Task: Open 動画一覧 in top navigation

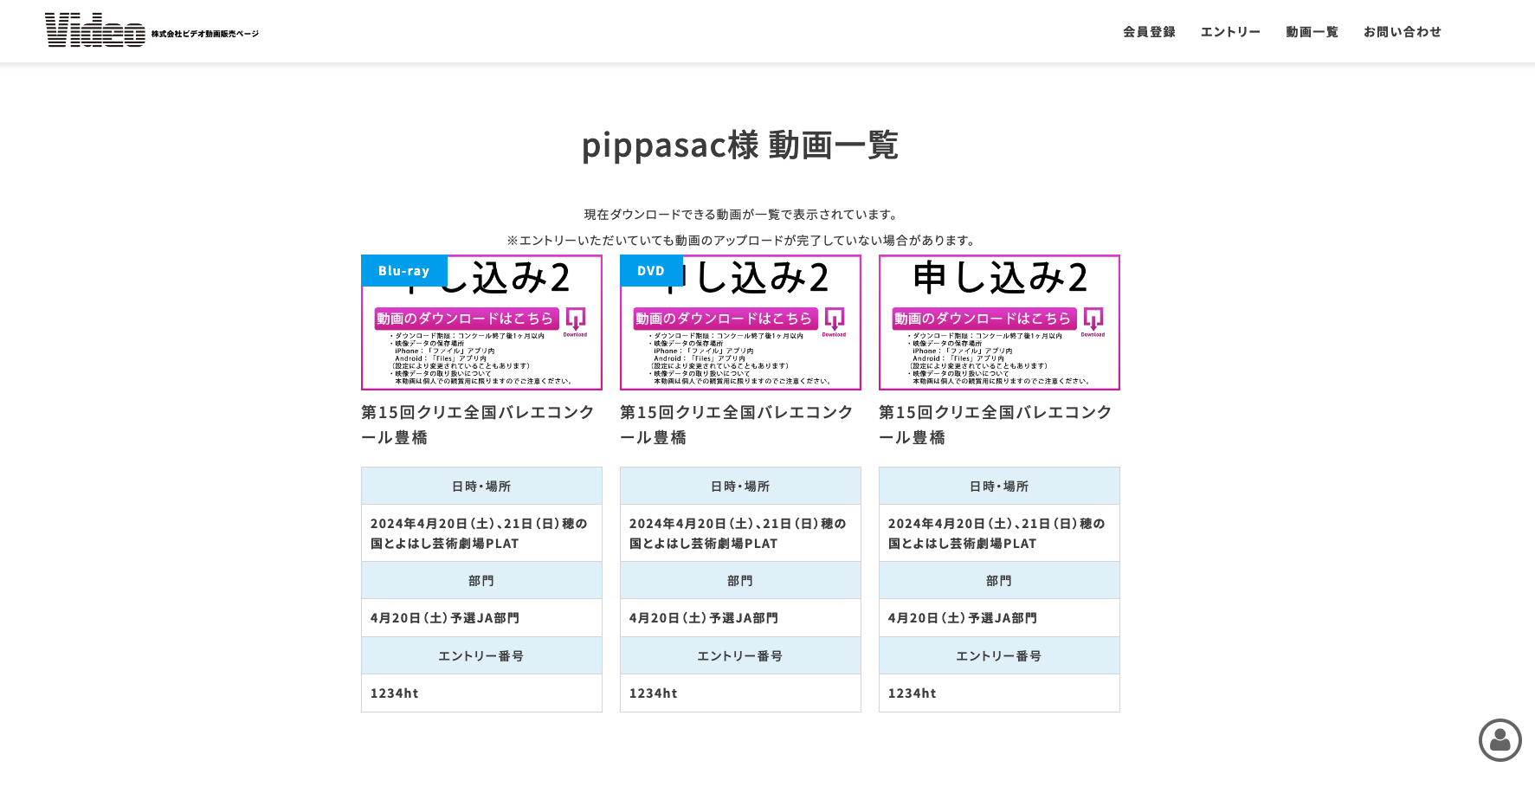Action: pyautogui.click(x=1312, y=32)
